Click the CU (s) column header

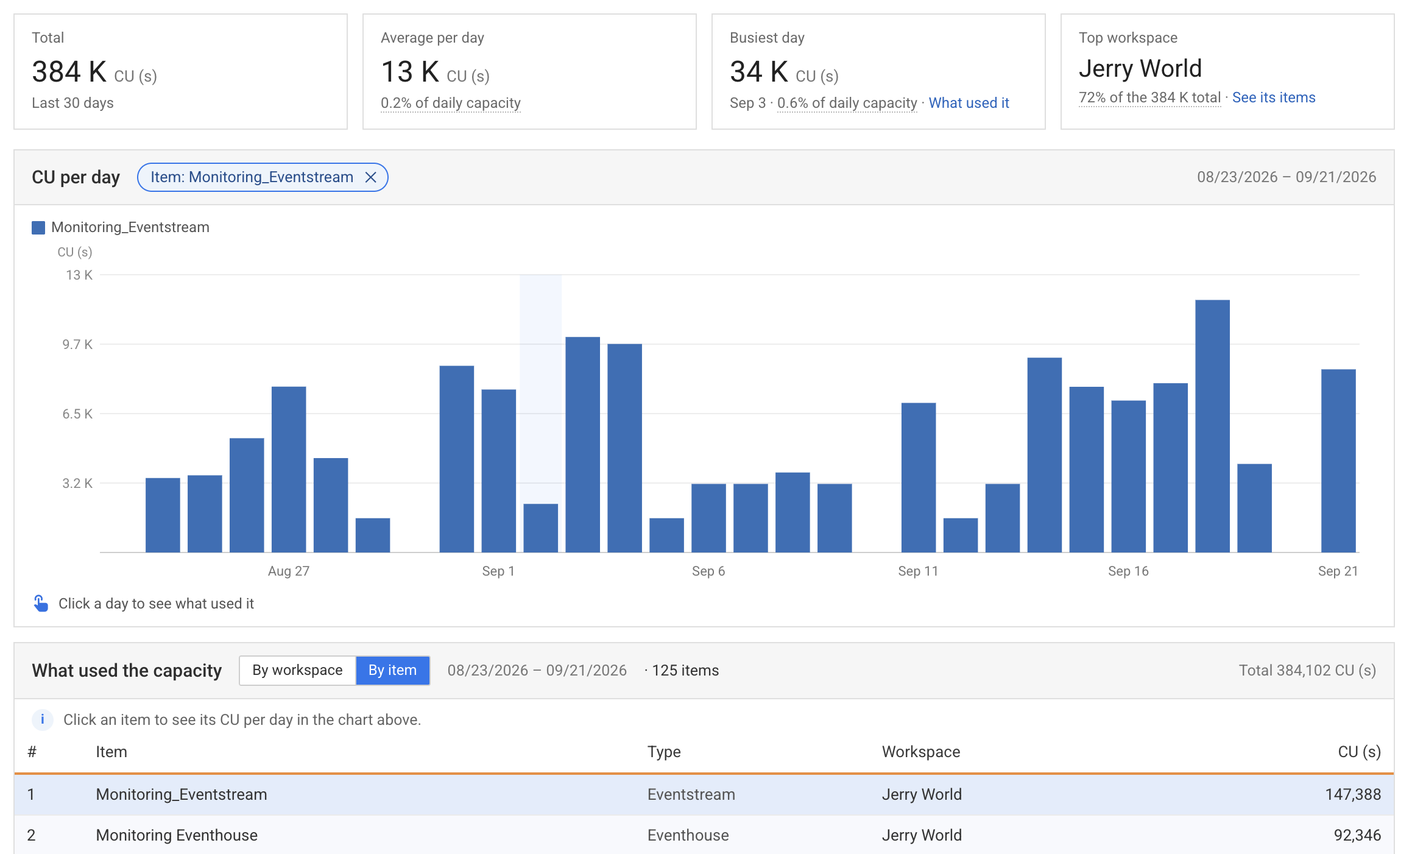coord(1359,752)
